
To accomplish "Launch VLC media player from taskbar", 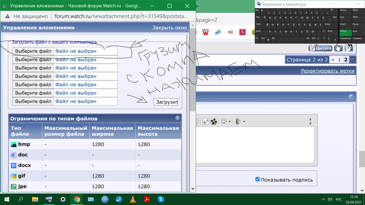I will tap(133, 199).
